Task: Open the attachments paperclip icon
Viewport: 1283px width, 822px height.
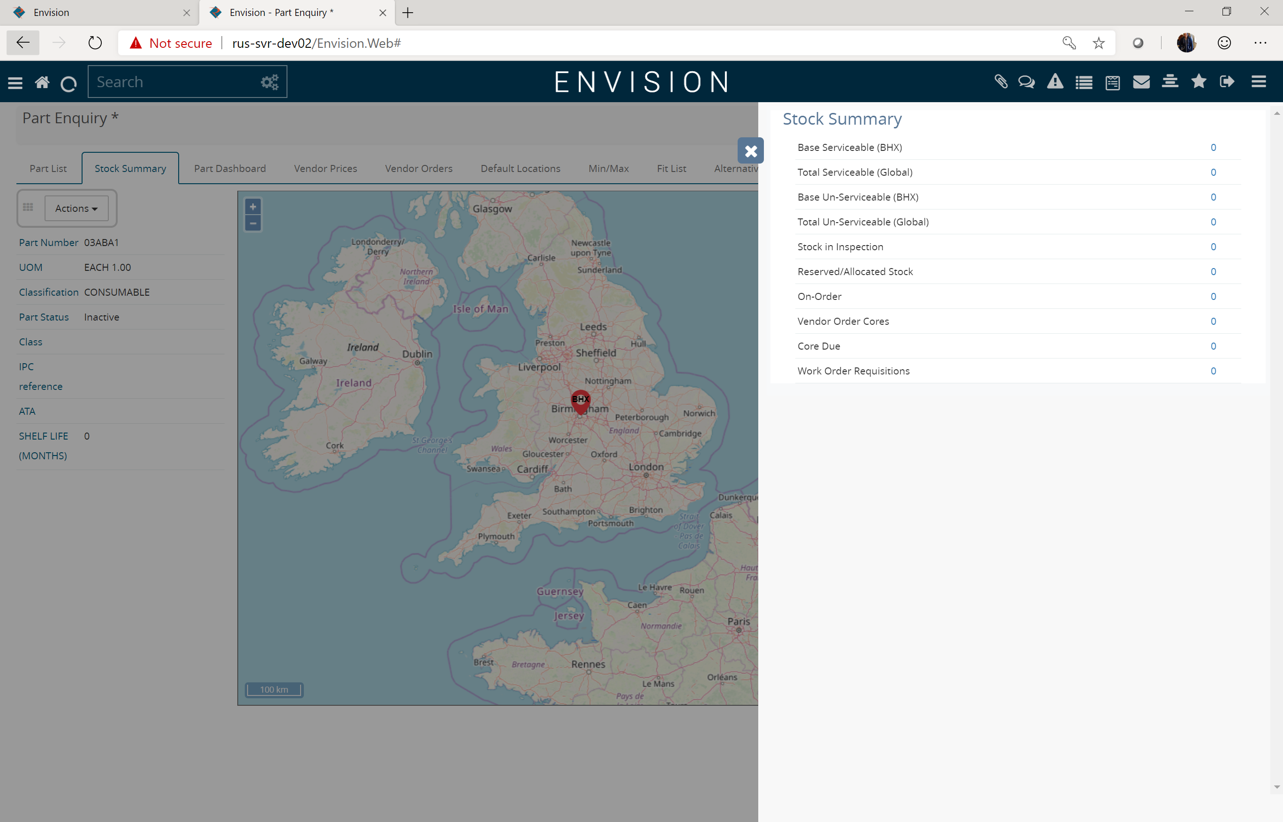Action: pos(1001,82)
